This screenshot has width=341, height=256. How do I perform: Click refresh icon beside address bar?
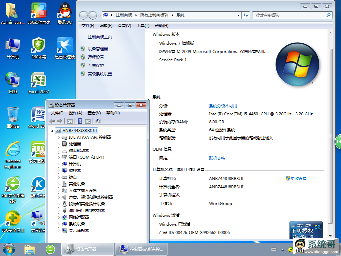[x=246, y=15]
